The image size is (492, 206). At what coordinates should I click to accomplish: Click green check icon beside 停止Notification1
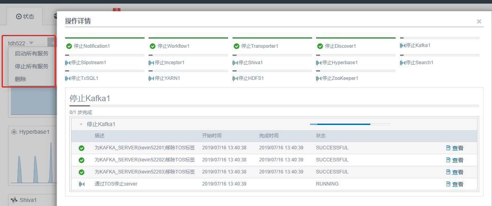point(69,46)
